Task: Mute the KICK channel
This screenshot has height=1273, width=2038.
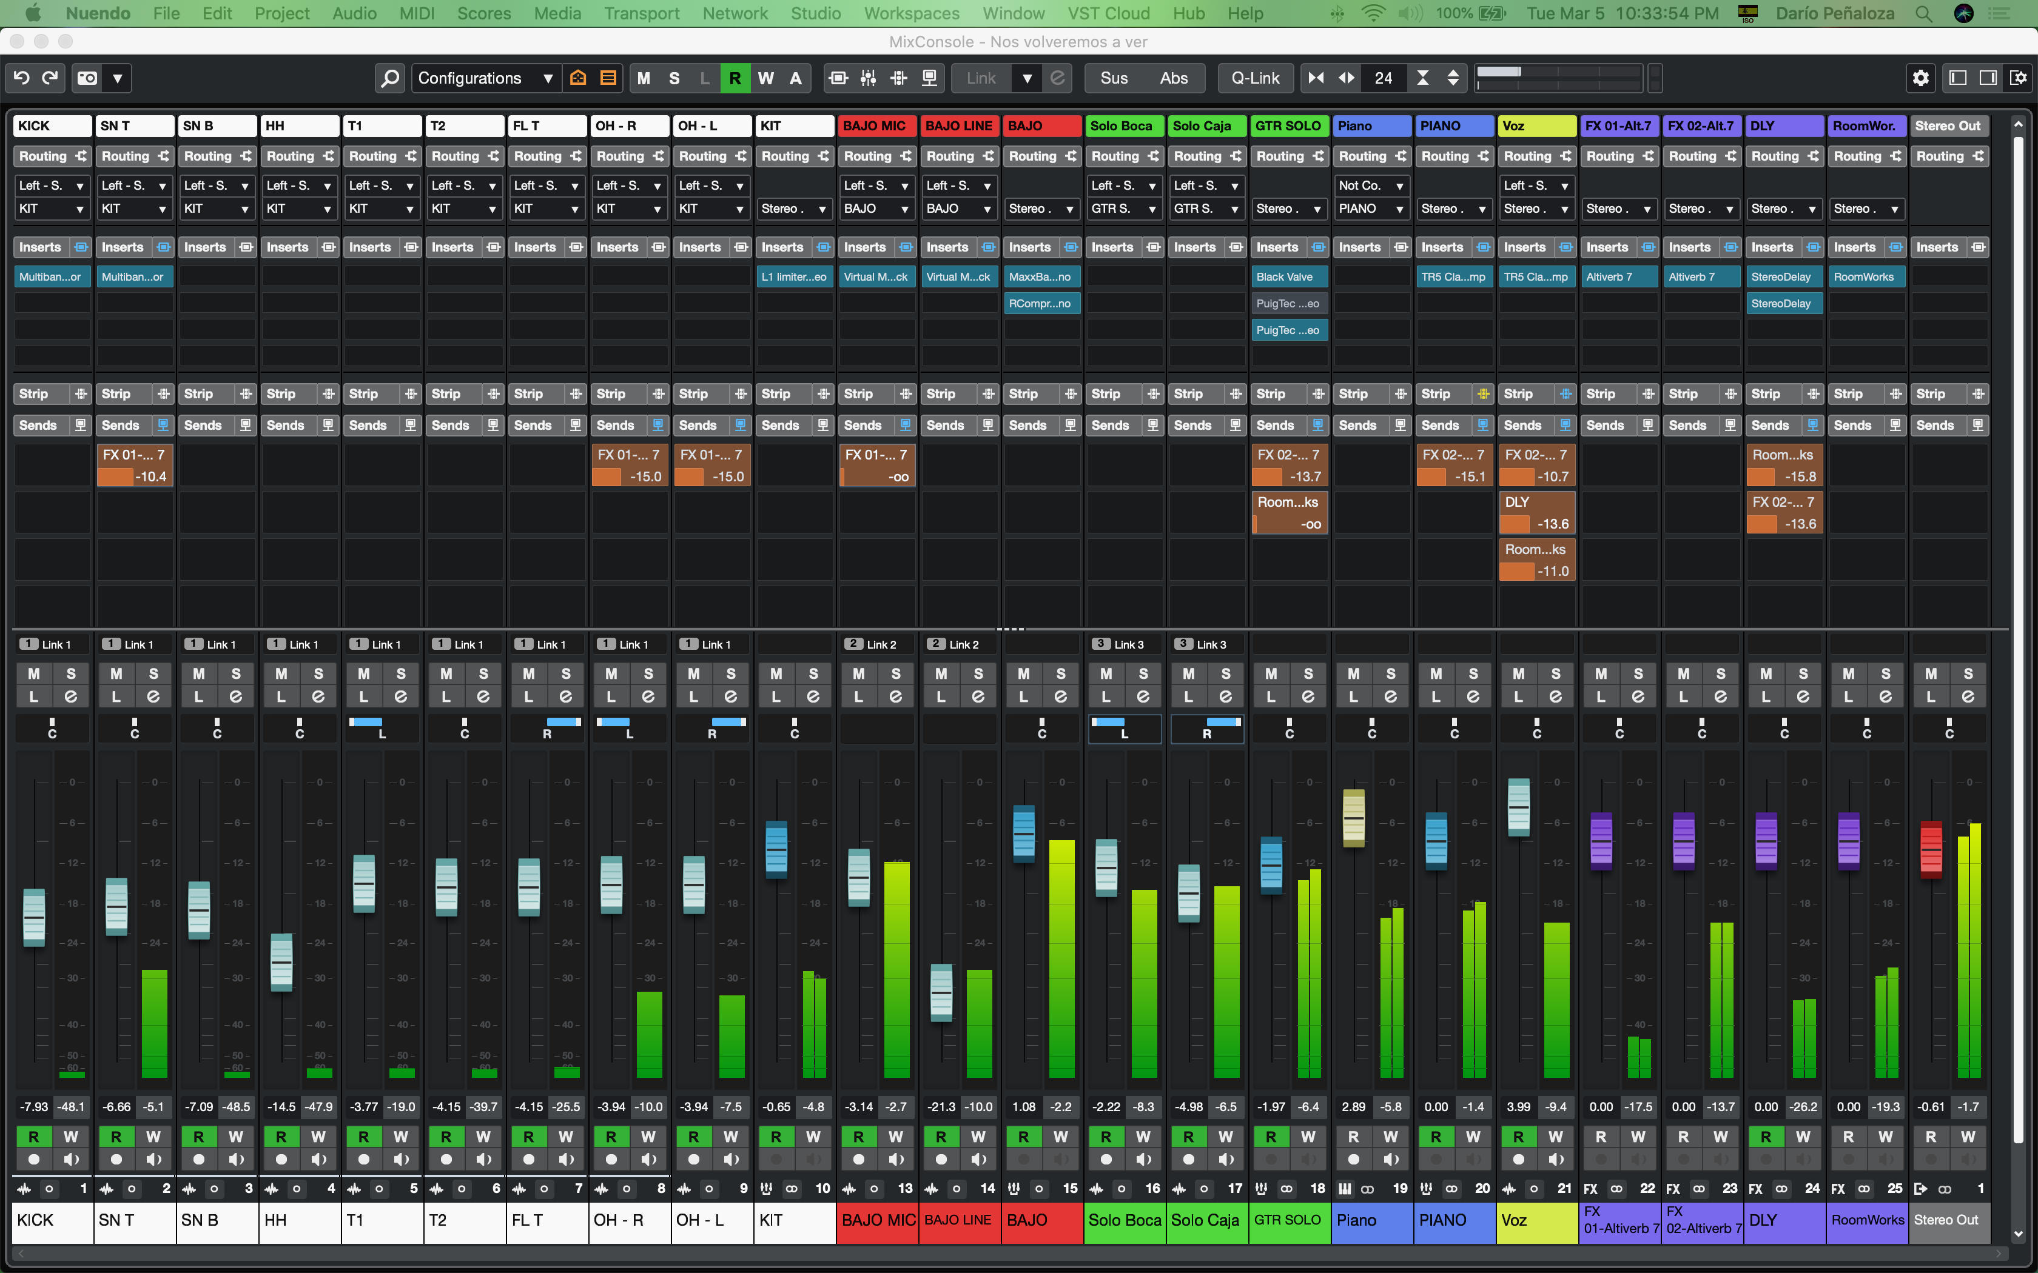Action: tap(34, 673)
